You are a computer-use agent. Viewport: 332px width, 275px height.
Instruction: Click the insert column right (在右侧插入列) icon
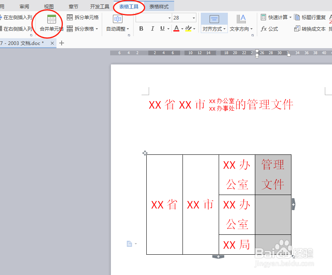pos(17,28)
